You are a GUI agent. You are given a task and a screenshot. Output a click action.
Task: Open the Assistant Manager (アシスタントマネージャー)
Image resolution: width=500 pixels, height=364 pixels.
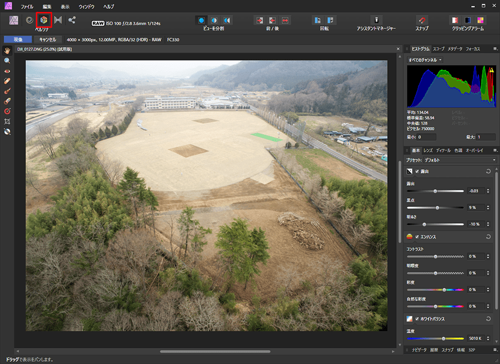click(x=376, y=20)
